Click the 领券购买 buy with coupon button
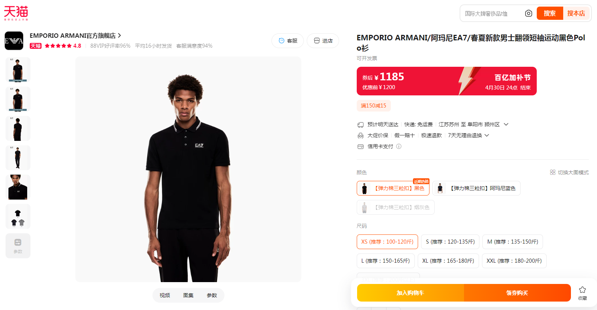 point(517,293)
